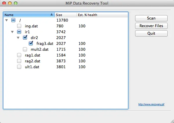The image size is (174, 123).
Task: Collapse the ir1 folder tree node
Action: coord(12,32)
